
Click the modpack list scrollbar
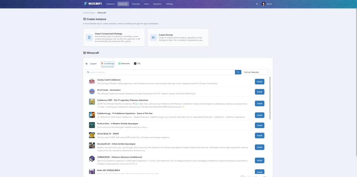(x=270, y=98)
